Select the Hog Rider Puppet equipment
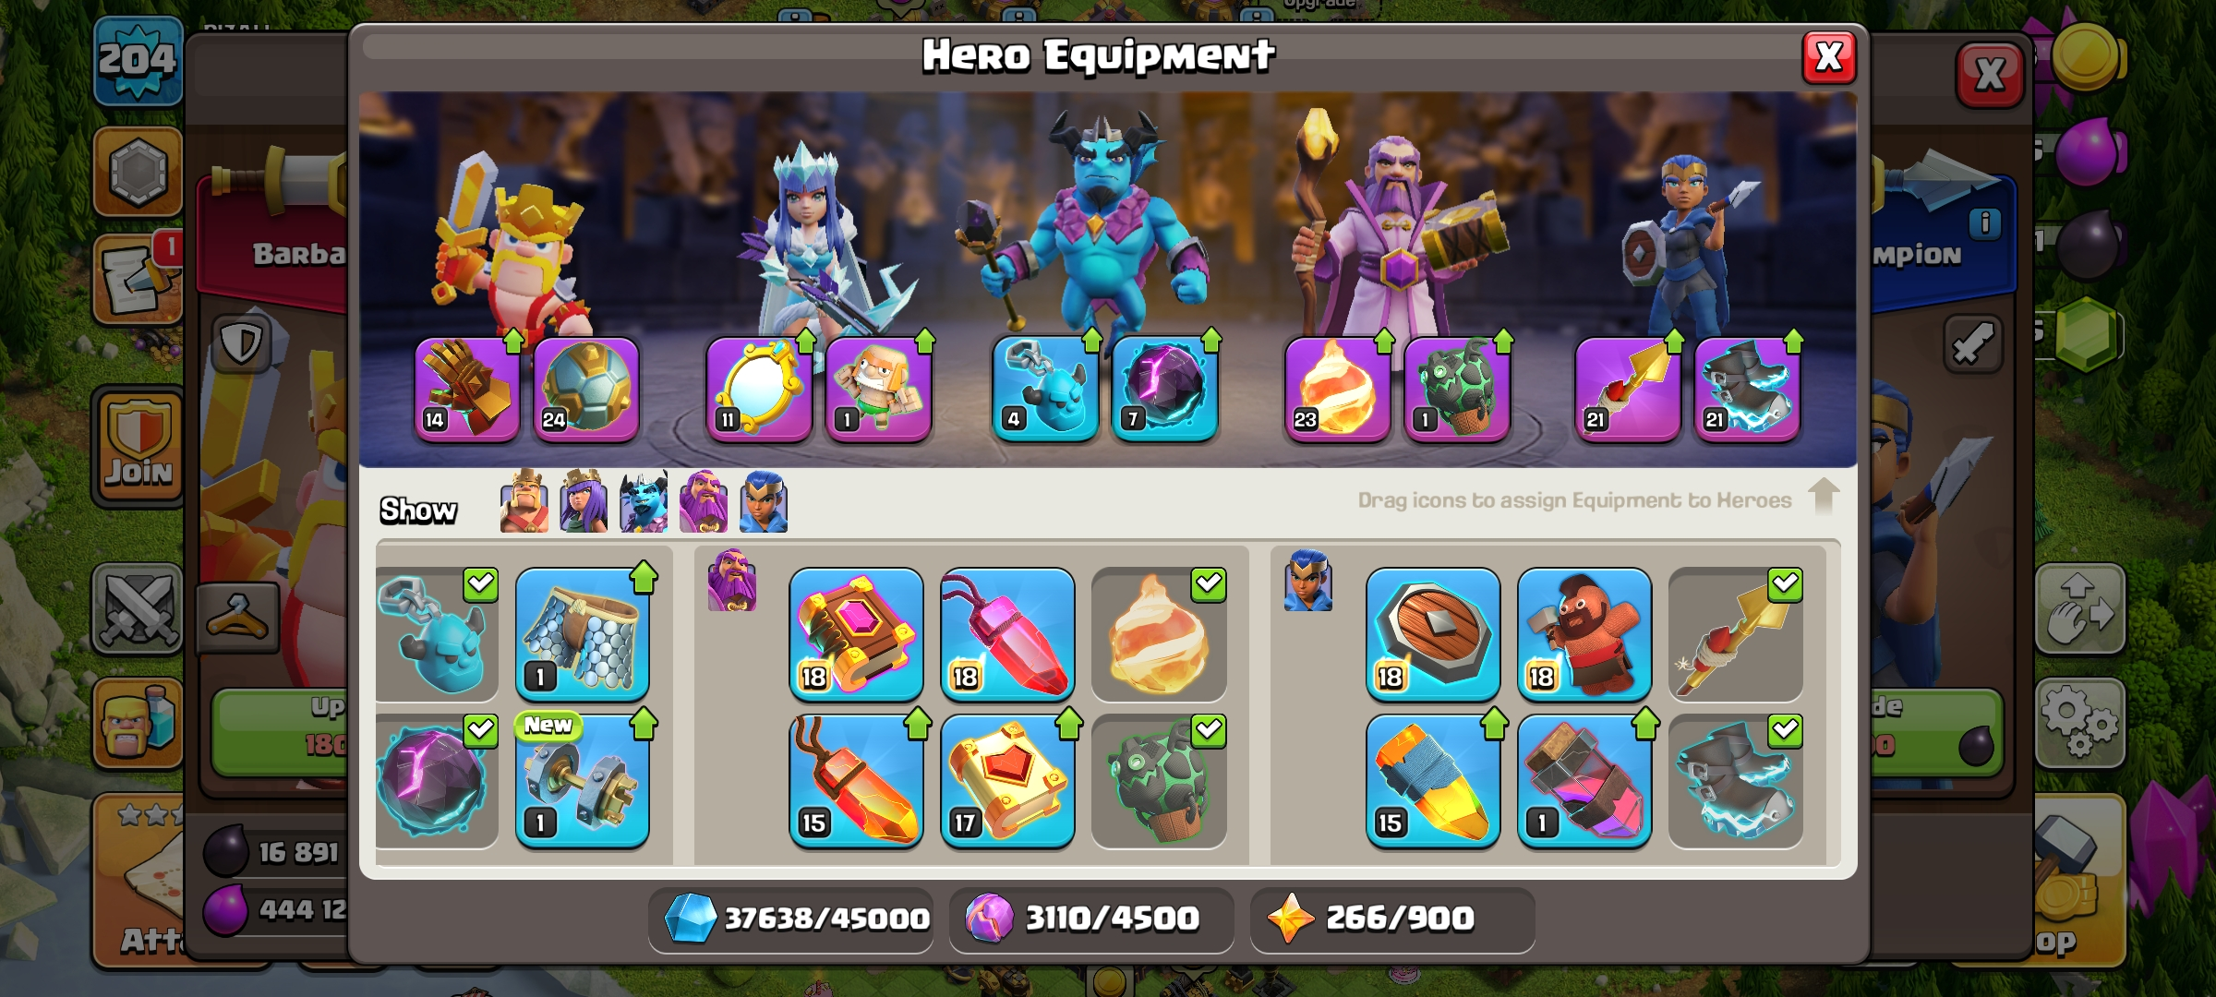The width and height of the screenshot is (2216, 997). (1584, 634)
